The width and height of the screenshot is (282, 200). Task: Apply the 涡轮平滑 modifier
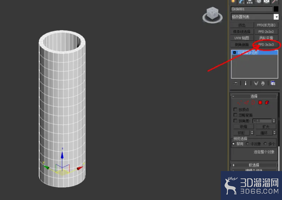(266, 38)
